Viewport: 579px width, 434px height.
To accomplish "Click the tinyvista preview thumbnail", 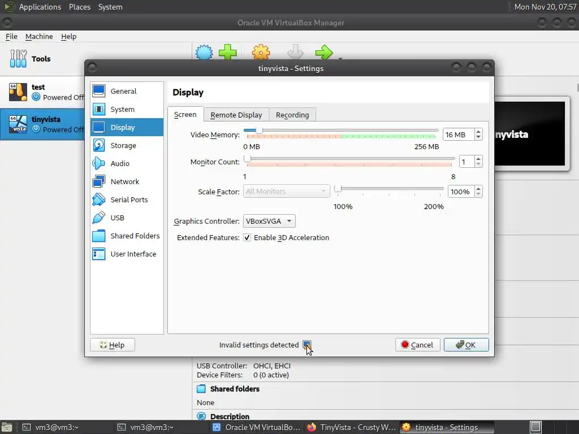I will 530,134.
